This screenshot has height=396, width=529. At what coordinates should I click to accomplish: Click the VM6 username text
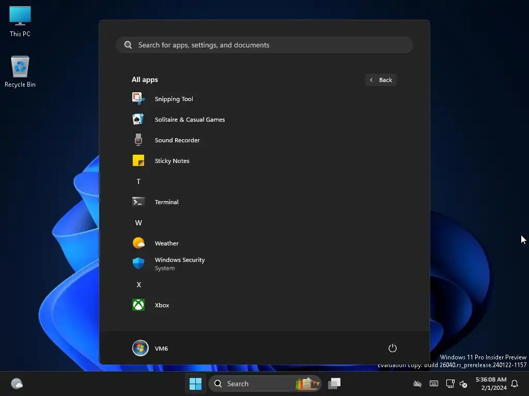click(x=161, y=349)
